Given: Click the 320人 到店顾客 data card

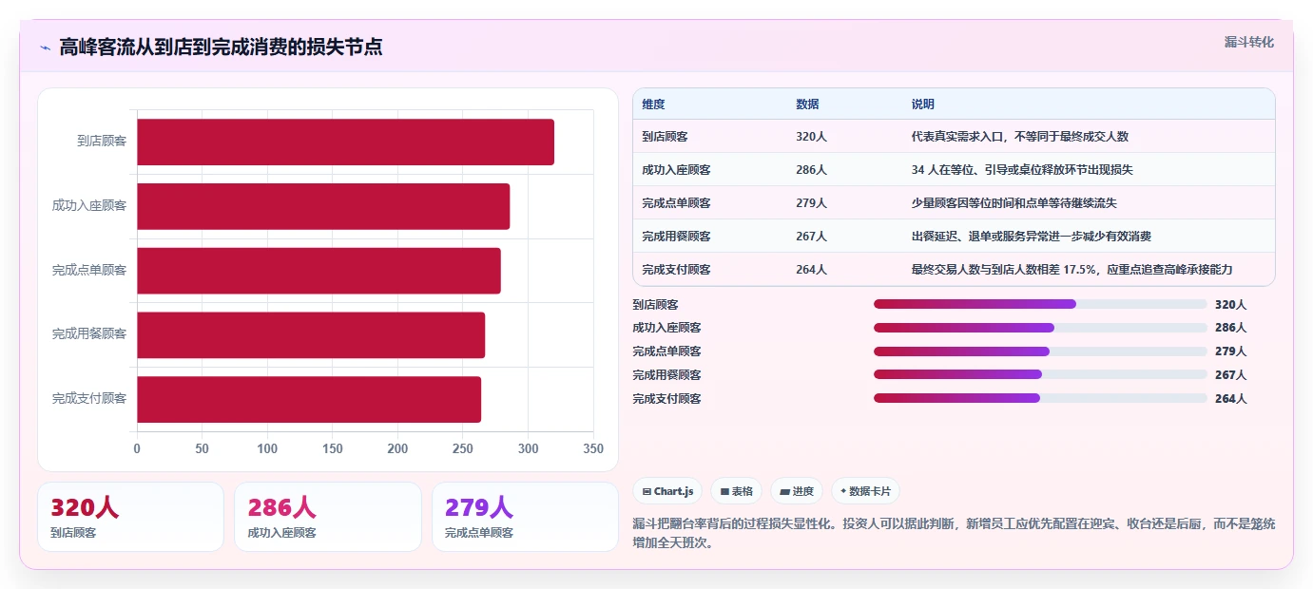Looking at the screenshot, I should pos(130,517).
